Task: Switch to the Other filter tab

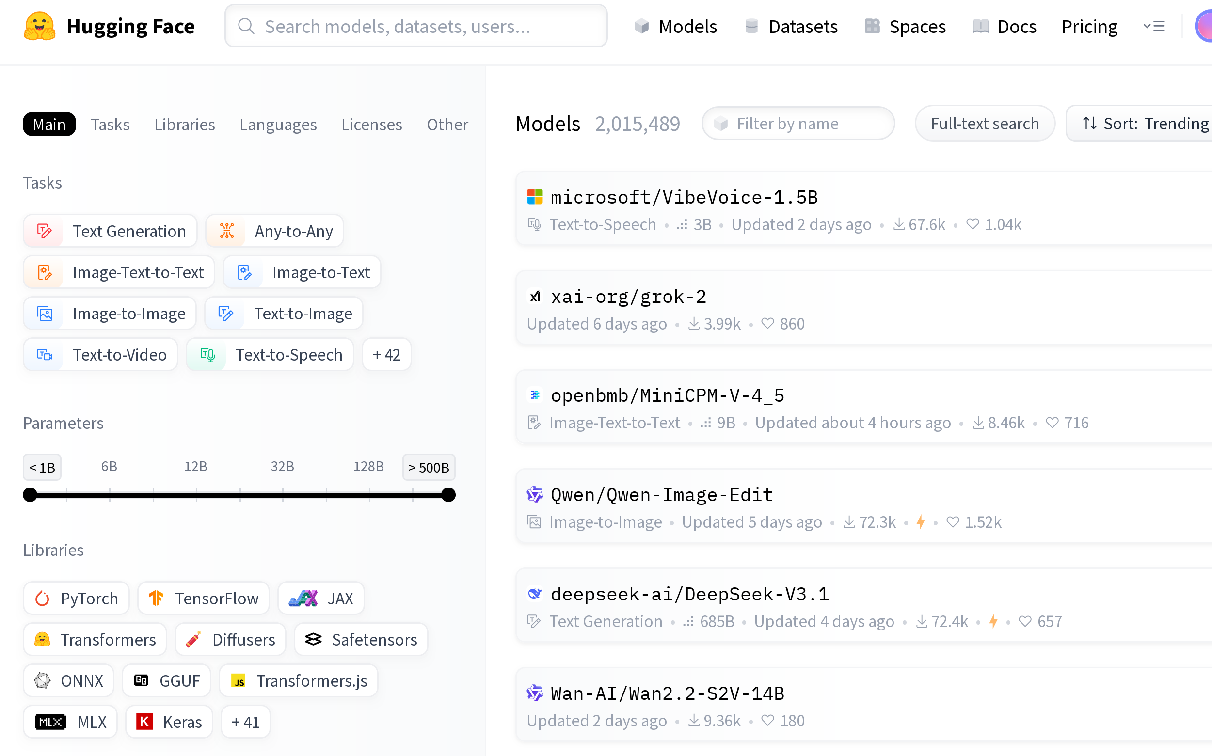Action: (447, 124)
